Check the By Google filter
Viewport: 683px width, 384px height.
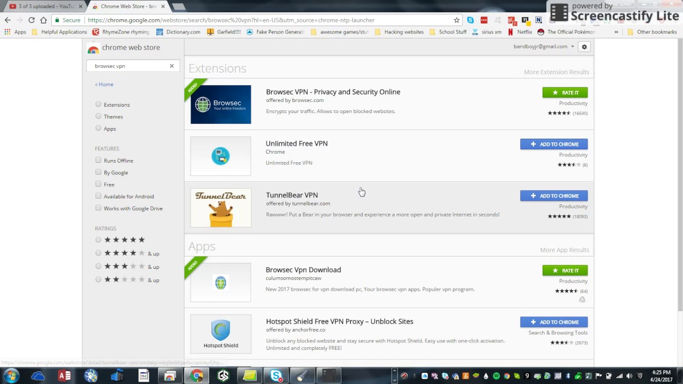click(98, 172)
